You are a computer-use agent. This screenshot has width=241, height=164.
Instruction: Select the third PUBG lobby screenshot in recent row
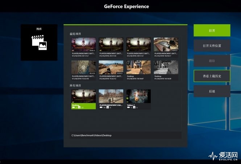(x=138, y=44)
